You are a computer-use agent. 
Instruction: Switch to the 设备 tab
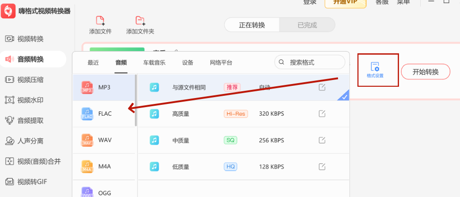click(188, 62)
